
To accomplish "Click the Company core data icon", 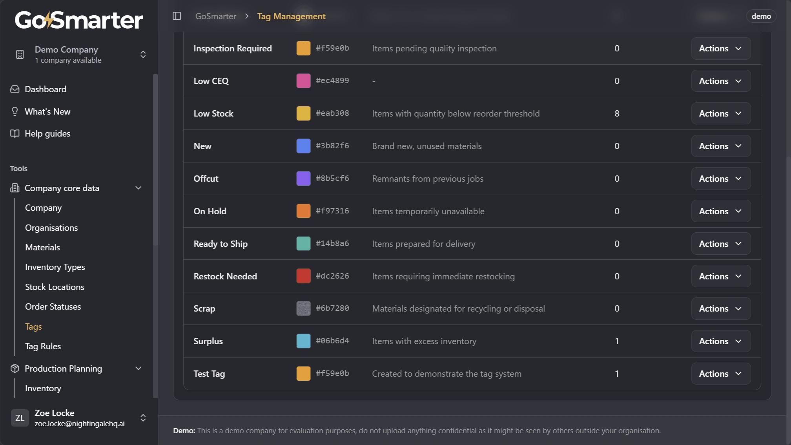I will point(14,188).
